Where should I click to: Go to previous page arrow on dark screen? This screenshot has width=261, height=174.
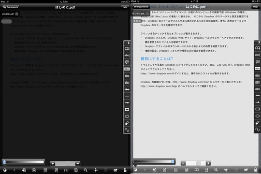click(53, 164)
